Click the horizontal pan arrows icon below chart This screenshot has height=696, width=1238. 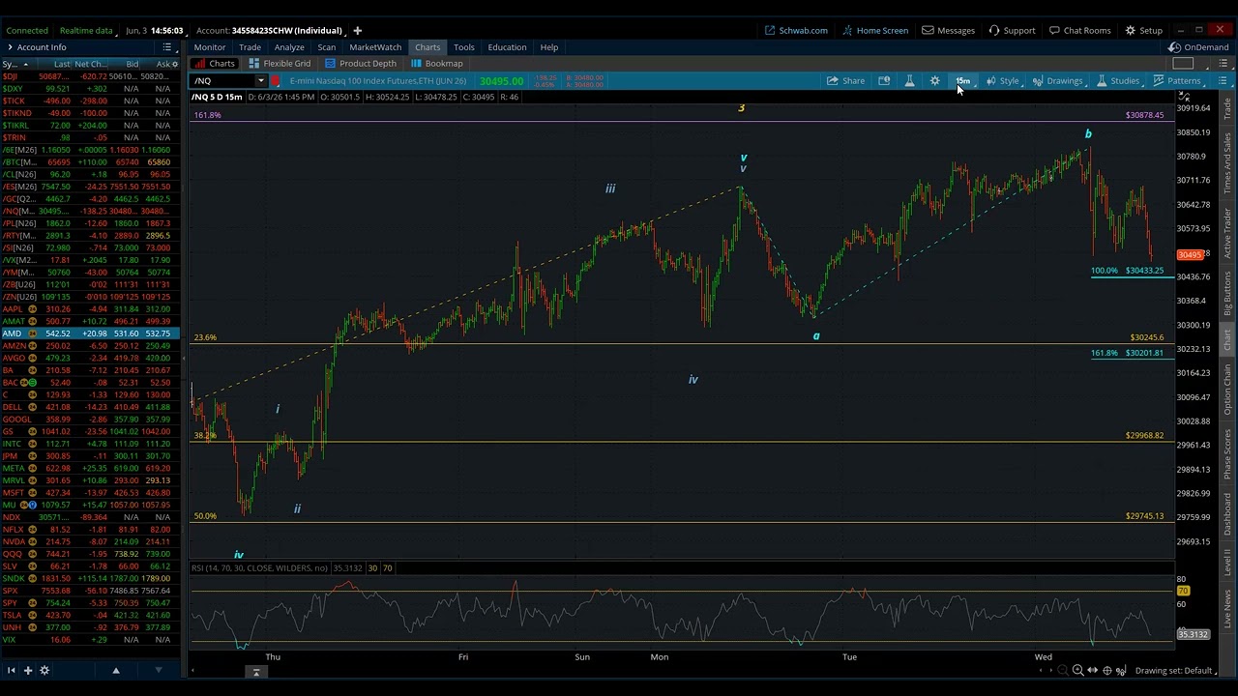pos(1092,670)
